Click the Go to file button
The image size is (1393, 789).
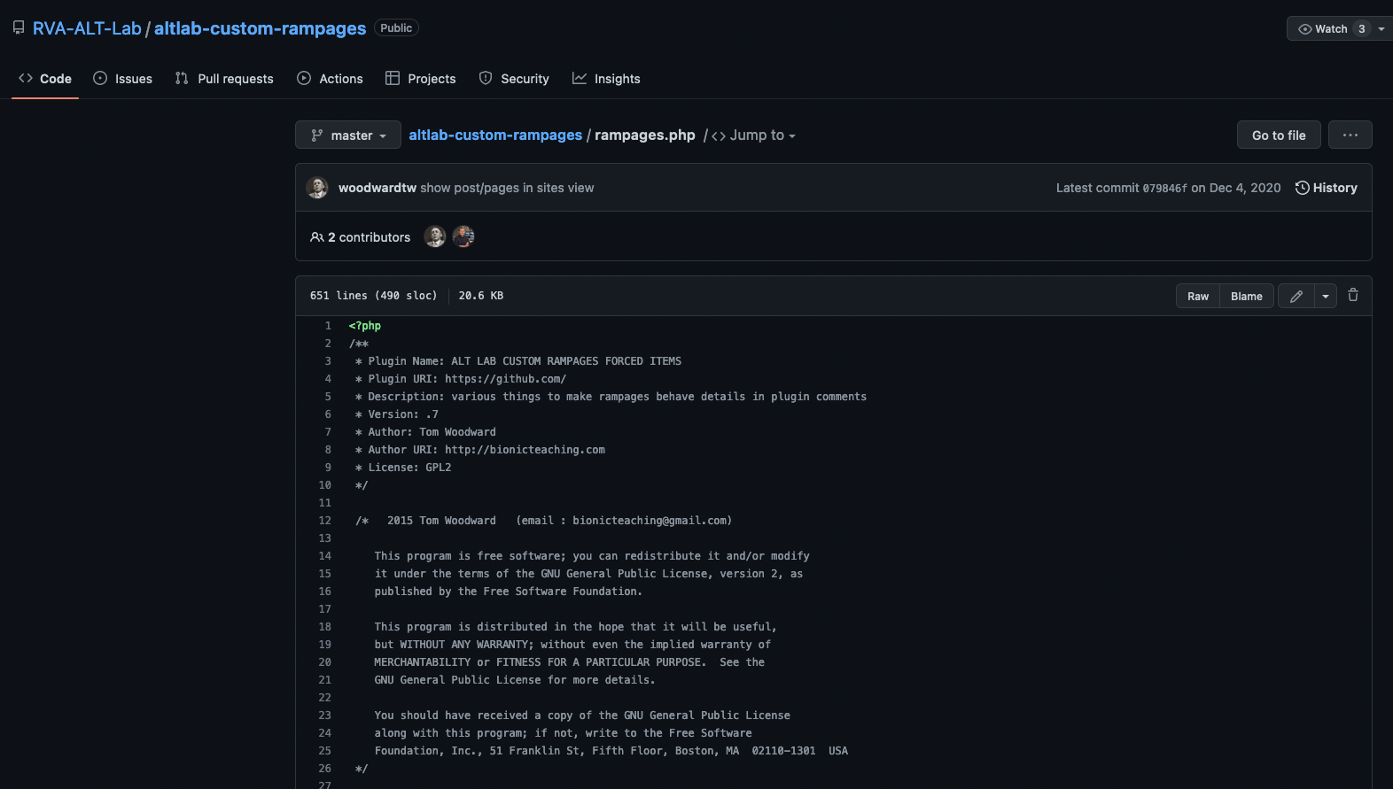tap(1279, 135)
